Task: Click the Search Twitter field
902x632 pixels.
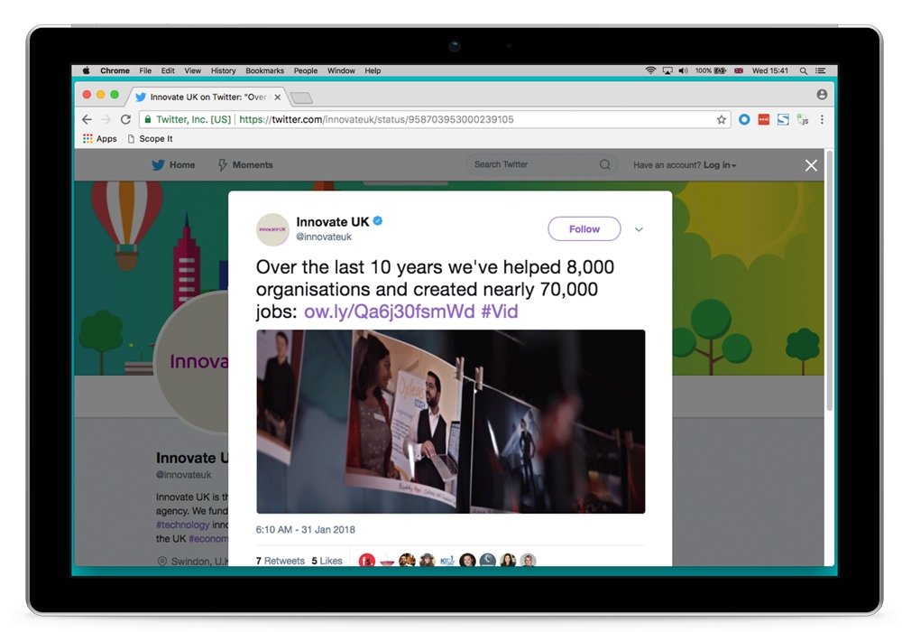Action: click(x=541, y=164)
